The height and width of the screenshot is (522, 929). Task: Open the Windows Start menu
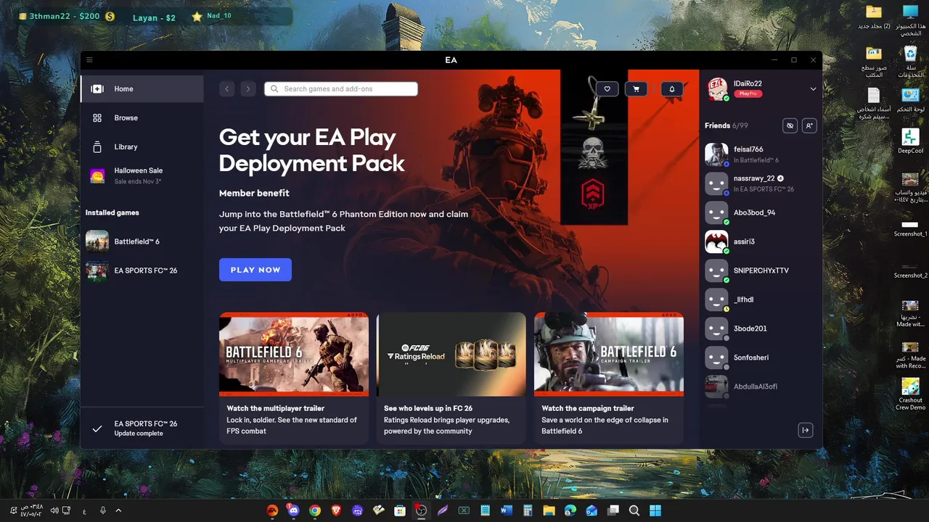(x=655, y=510)
